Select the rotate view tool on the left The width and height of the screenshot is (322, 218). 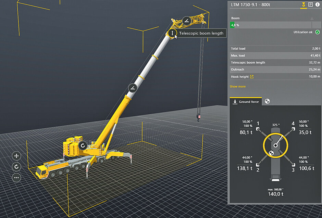click(16, 167)
